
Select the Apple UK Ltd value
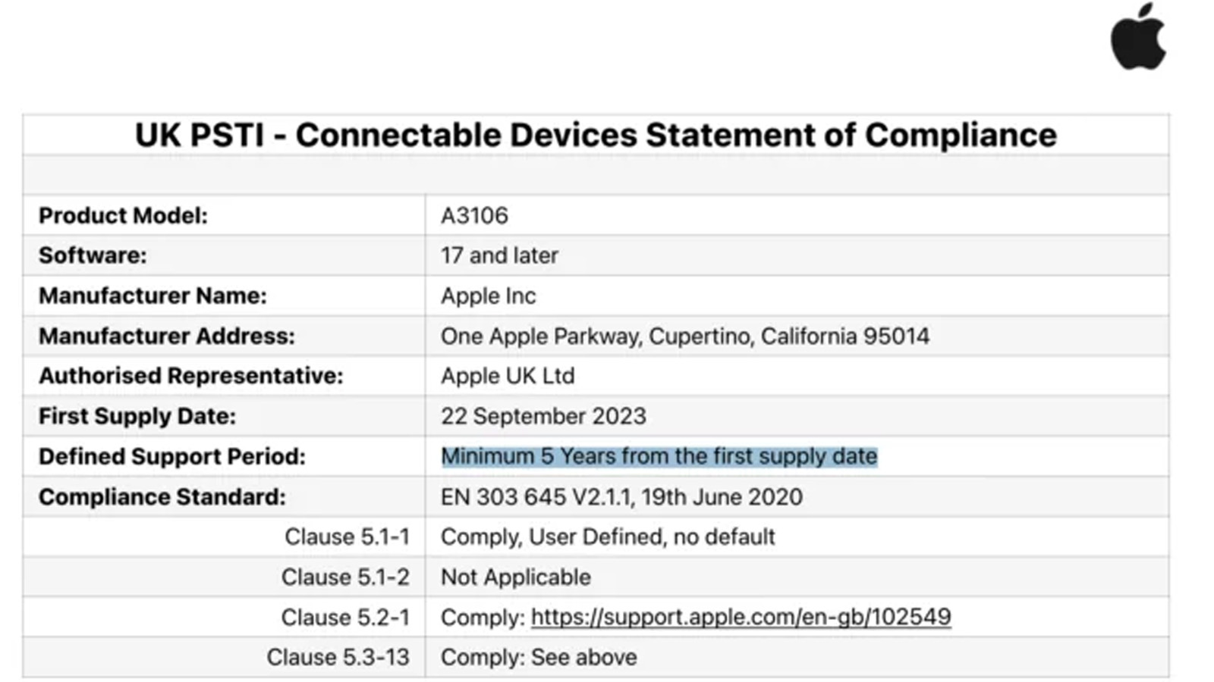point(508,376)
